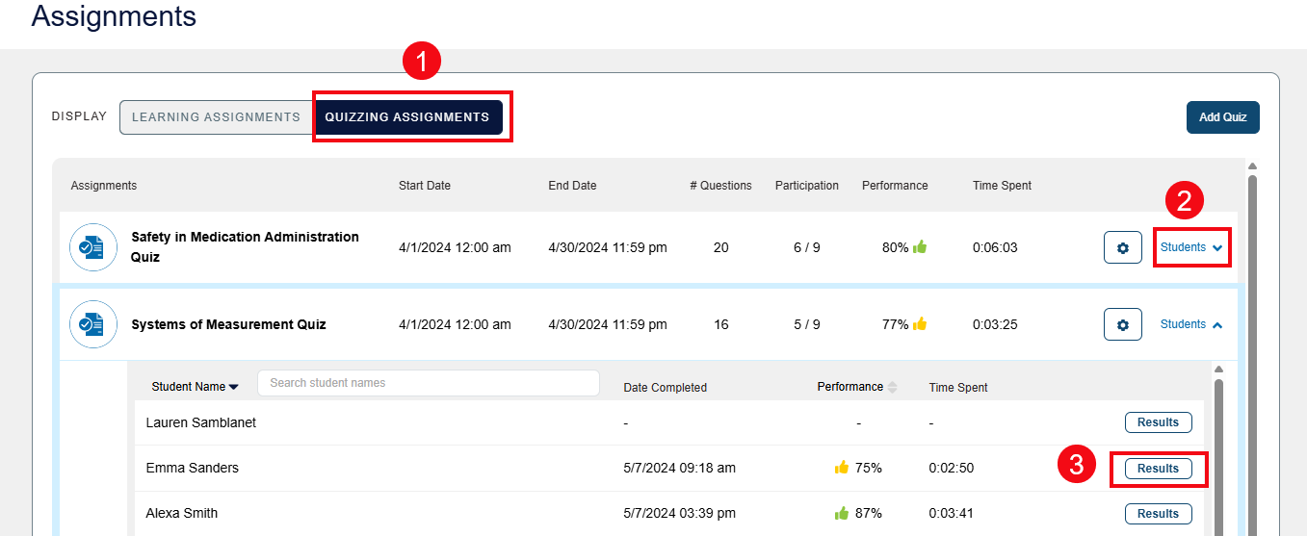Click participation value 6 / 9
Screen dimensions: 1307x536
click(x=806, y=247)
